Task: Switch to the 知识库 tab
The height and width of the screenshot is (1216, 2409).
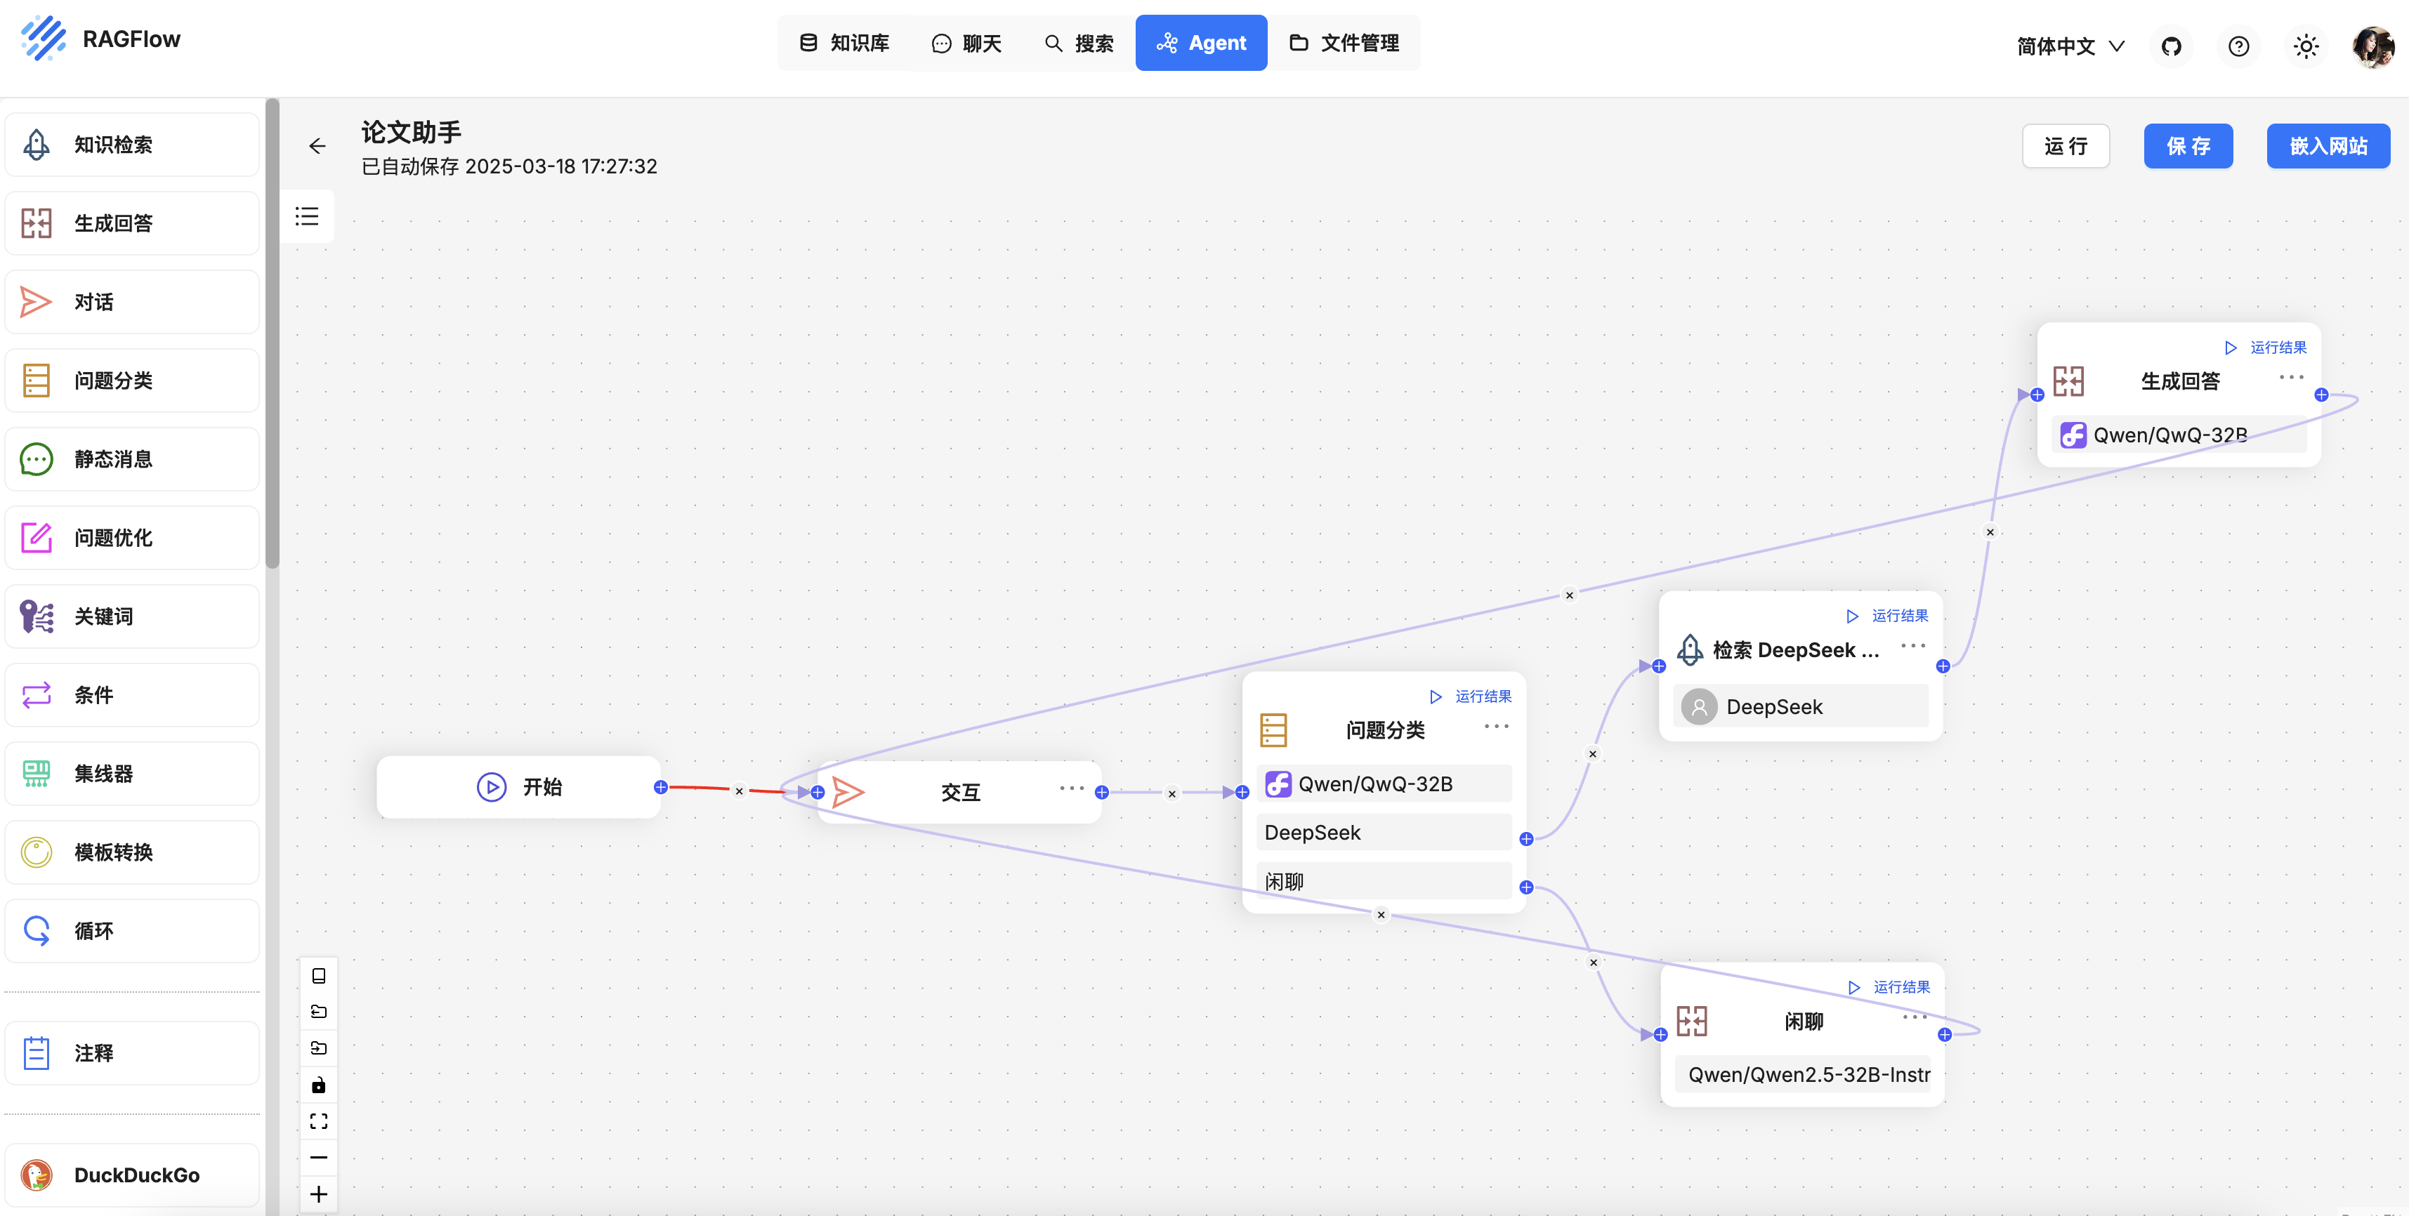Action: pos(844,43)
